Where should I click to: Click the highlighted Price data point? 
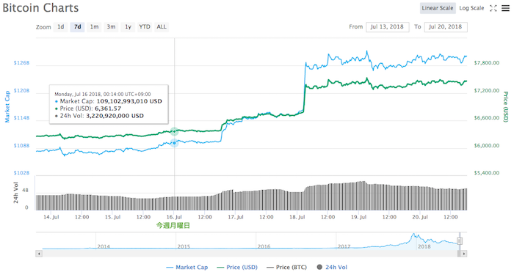pyautogui.click(x=175, y=131)
